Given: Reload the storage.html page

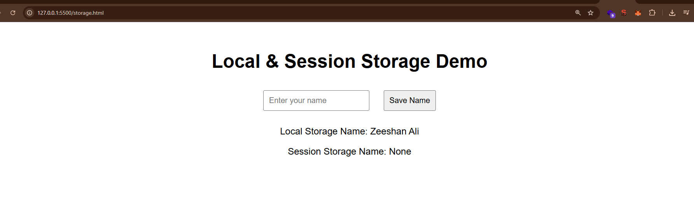Looking at the screenshot, I should point(13,13).
